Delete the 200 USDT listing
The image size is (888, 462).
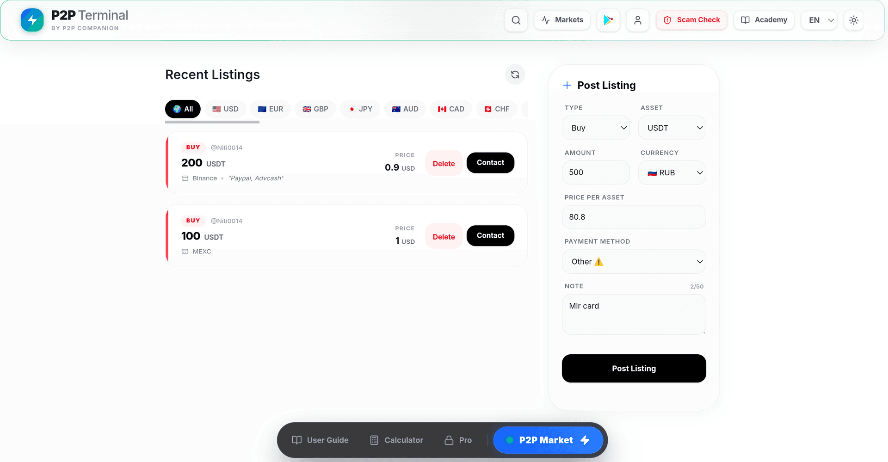coord(444,163)
